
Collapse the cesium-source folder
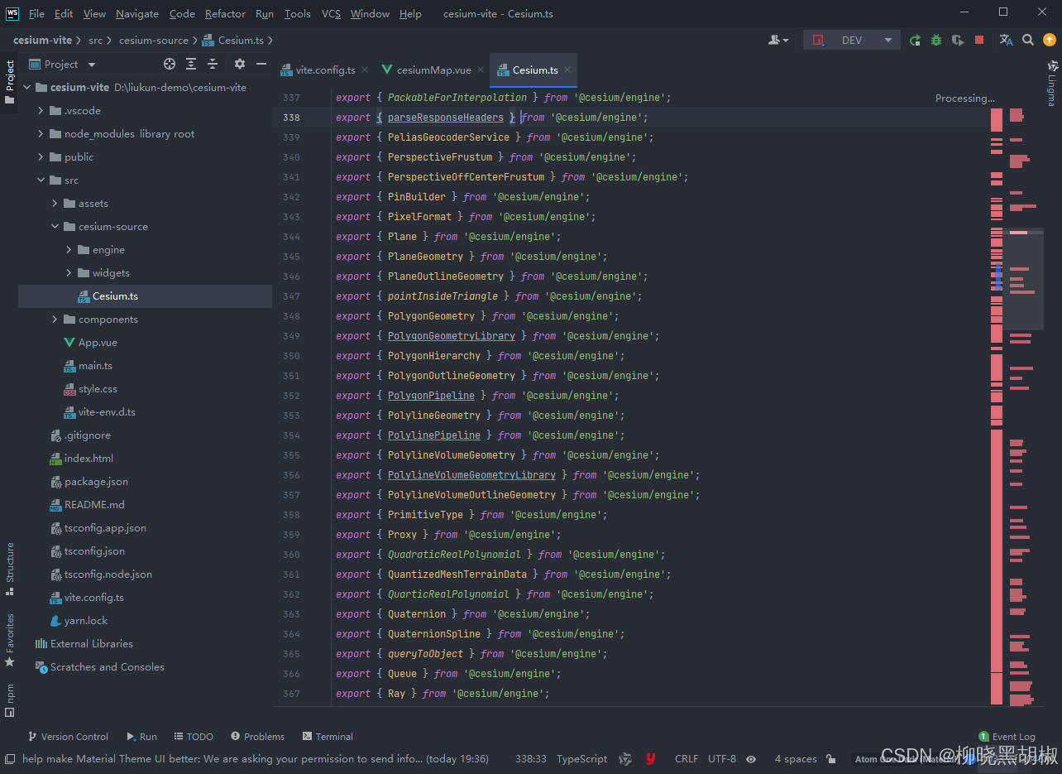55,226
